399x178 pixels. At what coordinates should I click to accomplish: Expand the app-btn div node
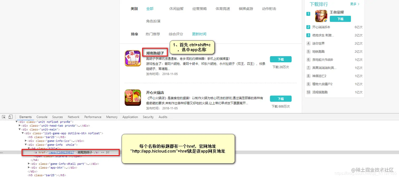pyautogui.click(x=29, y=167)
